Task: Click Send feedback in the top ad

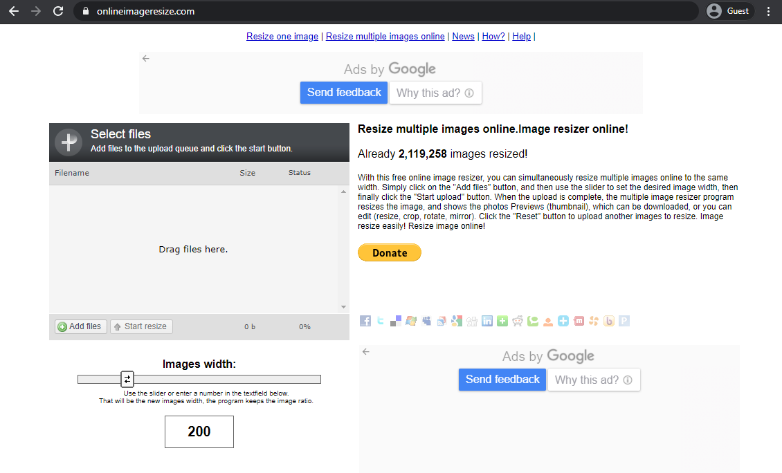Action: (344, 93)
